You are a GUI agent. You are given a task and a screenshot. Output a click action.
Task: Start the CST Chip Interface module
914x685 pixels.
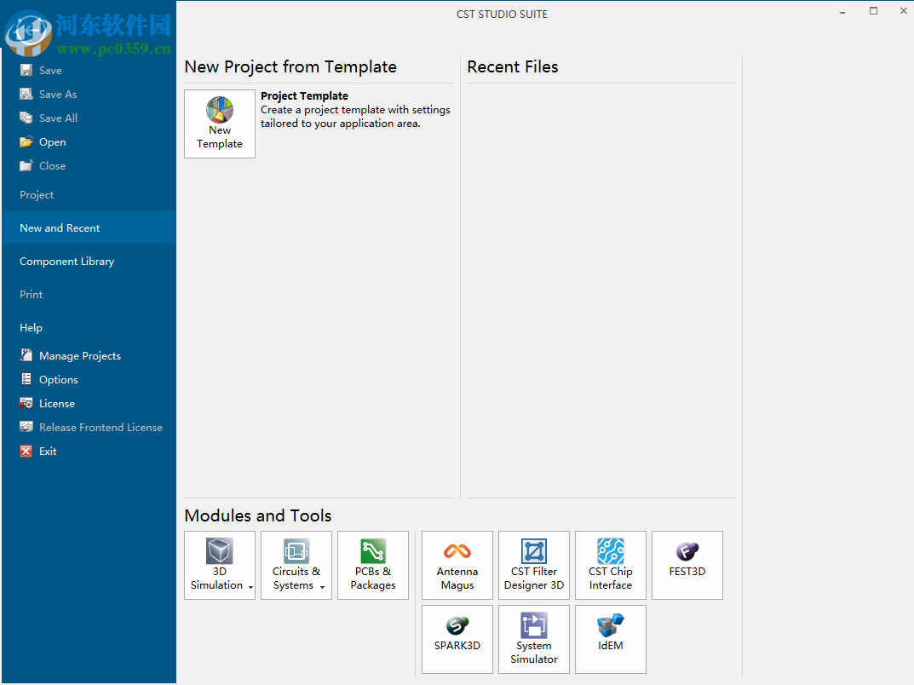pyautogui.click(x=610, y=565)
